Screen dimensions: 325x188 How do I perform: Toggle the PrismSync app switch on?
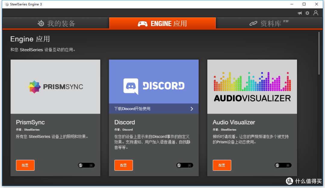pyautogui.click(x=86, y=165)
